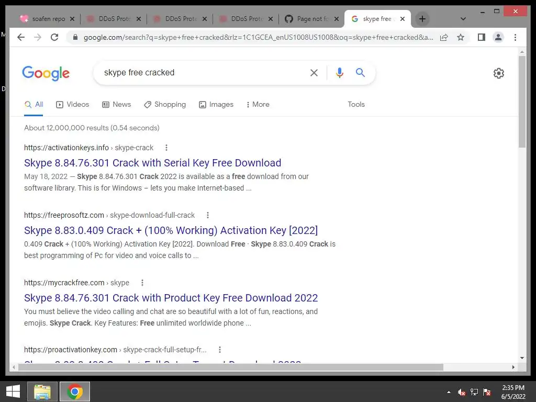Open the network tray icon

pyautogui.click(x=474, y=392)
